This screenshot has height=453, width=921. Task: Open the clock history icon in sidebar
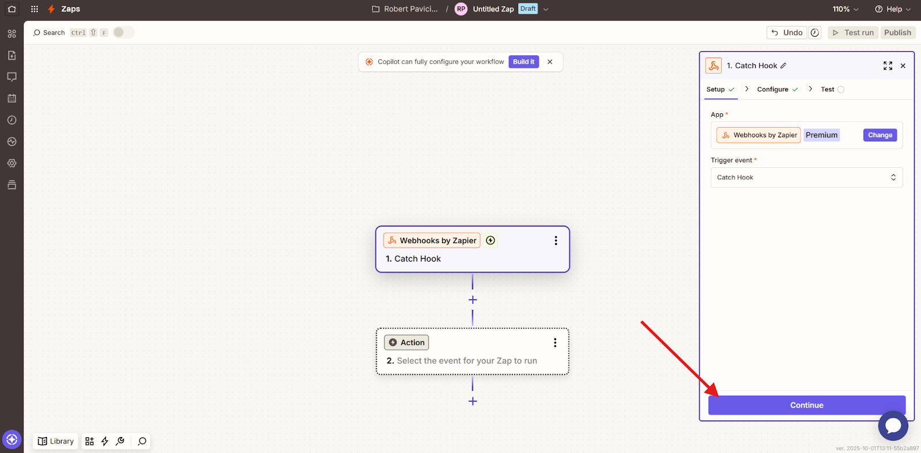[x=12, y=120]
